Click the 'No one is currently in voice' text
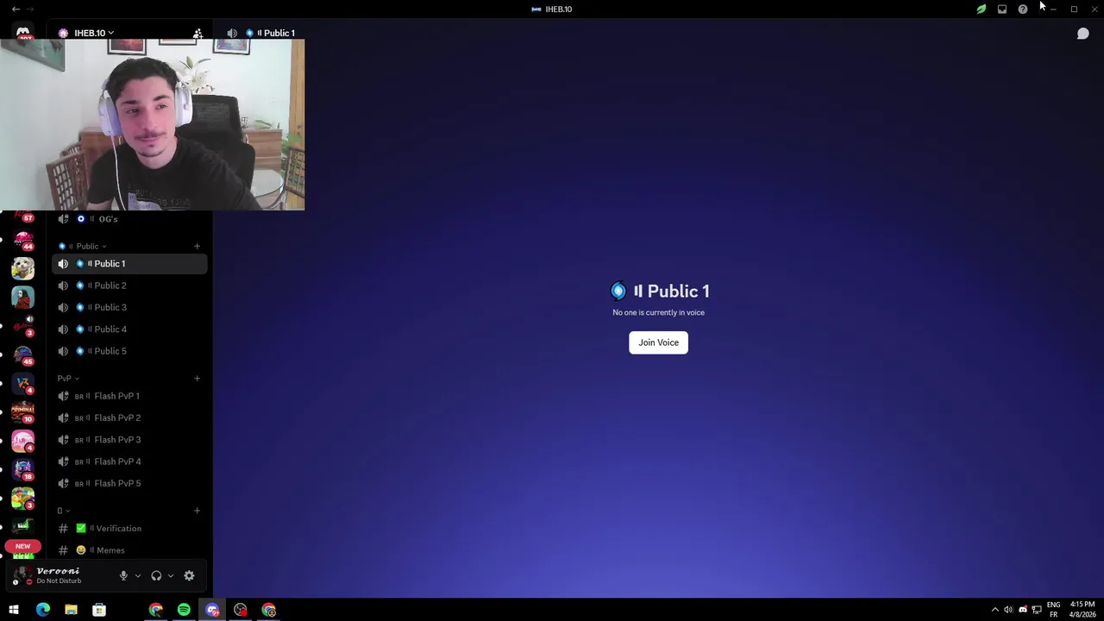Image resolution: width=1104 pixels, height=621 pixels. (x=658, y=312)
